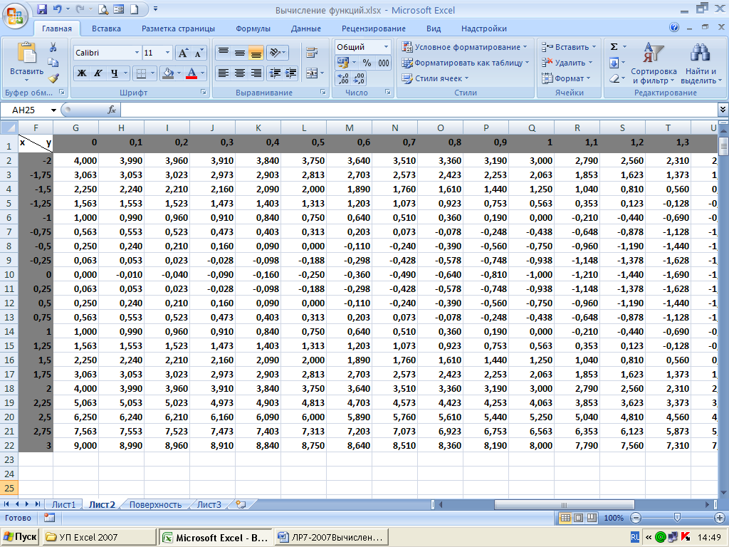The height and width of the screenshot is (547, 729).
Task: Open the Данные ribbon tab
Action: 306,28
